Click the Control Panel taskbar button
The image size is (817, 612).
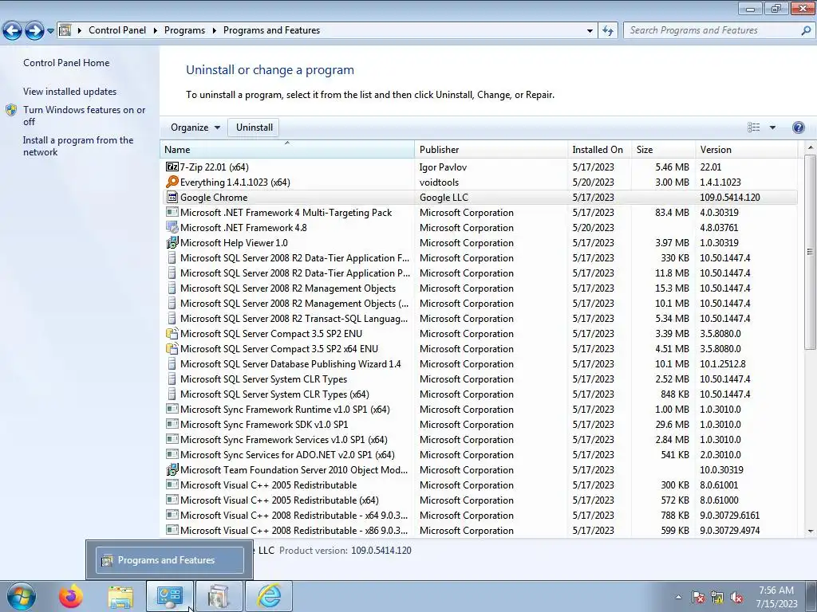(x=169, y=596)
